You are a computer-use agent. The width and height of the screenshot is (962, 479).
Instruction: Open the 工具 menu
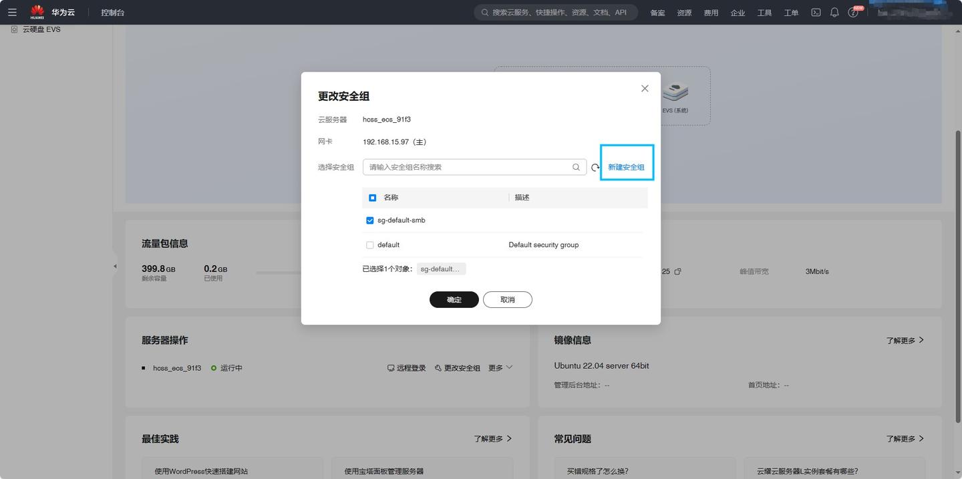pos(764,13)
